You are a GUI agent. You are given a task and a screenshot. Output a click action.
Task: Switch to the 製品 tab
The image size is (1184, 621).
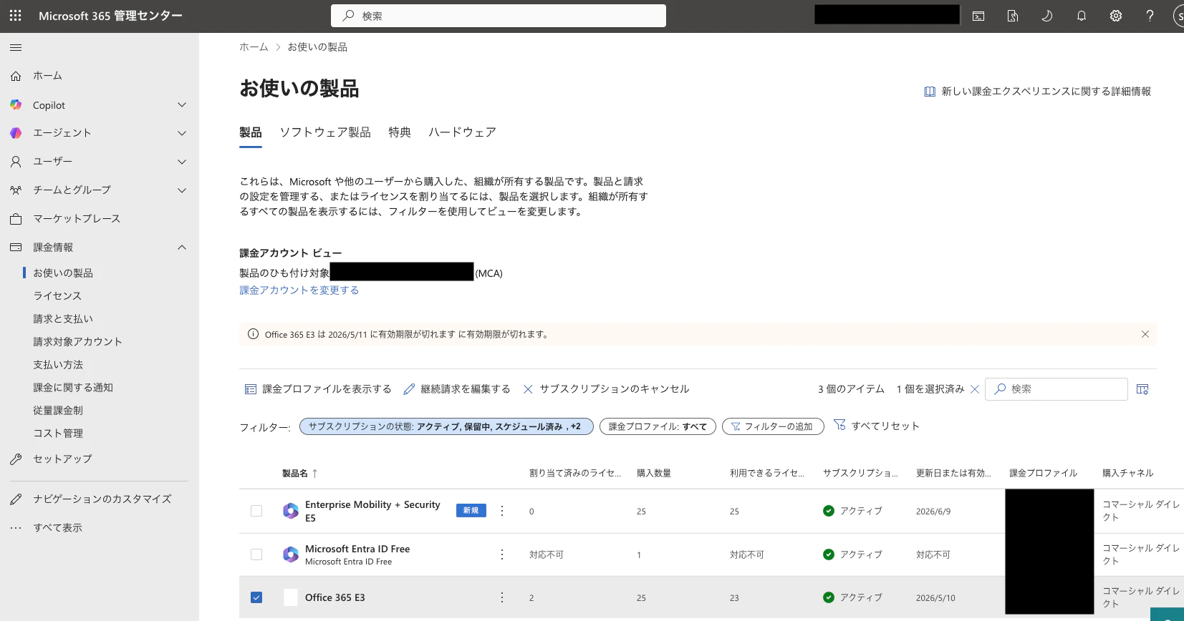point(251,132)
